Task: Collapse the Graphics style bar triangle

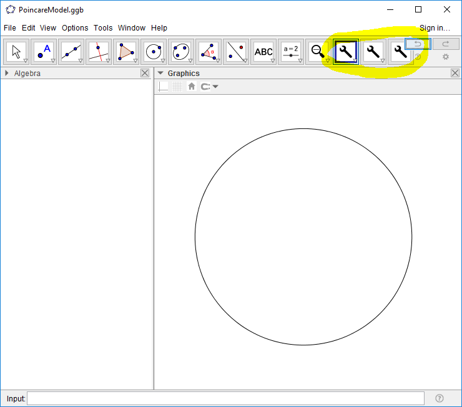Action: tap(160, 74)
